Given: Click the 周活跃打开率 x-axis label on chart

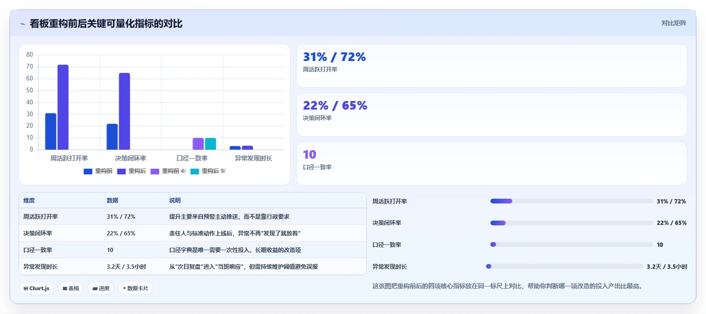Looking at the screenshot, I should pos(69,158).
